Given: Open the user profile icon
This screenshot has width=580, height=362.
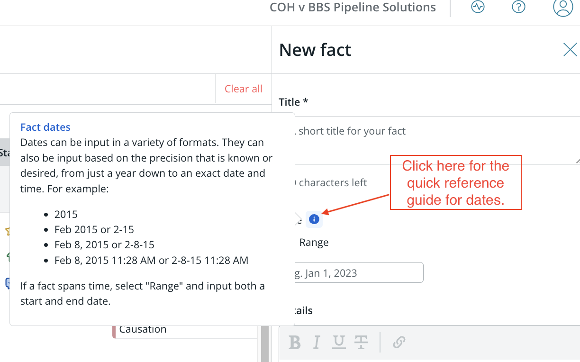Looking at the screenshot, I should point(563,7).
